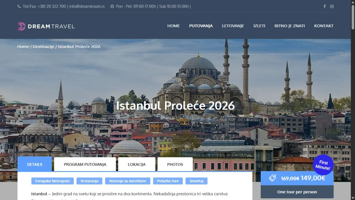355x200 pixels.
Task: Switch to the LOKACIJA tab
Action: (137, 164)
